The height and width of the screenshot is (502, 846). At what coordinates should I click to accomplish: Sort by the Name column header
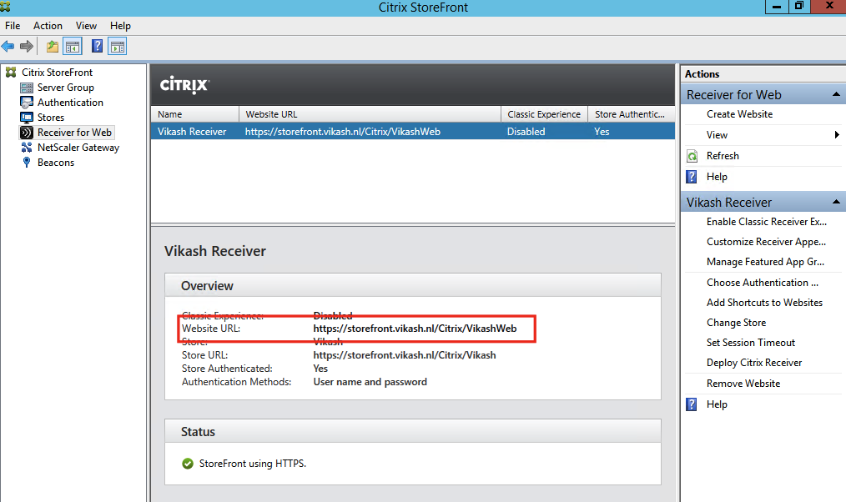[x=194, y=114]
